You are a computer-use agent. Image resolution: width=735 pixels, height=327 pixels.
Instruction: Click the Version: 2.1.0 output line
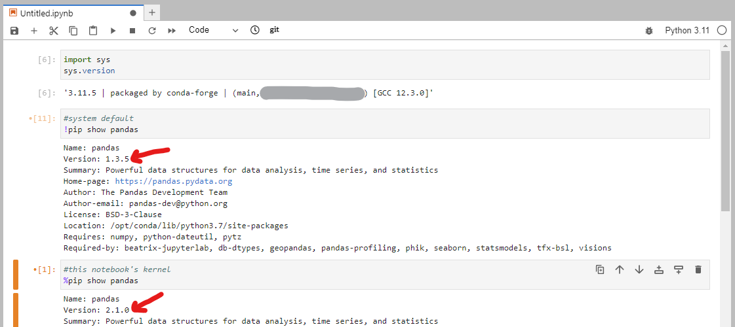pyautogui.click(x=96, y=310)
